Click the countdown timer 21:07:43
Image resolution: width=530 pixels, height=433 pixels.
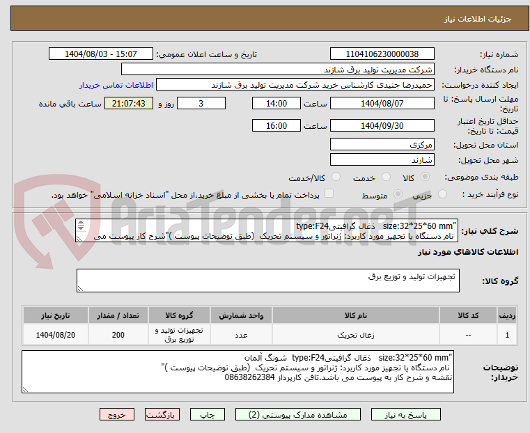click(x=128, y=103)
